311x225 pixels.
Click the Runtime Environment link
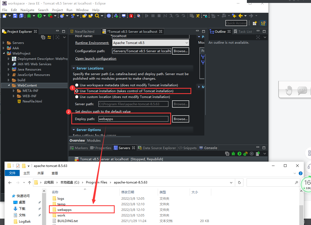coord(92,43)
